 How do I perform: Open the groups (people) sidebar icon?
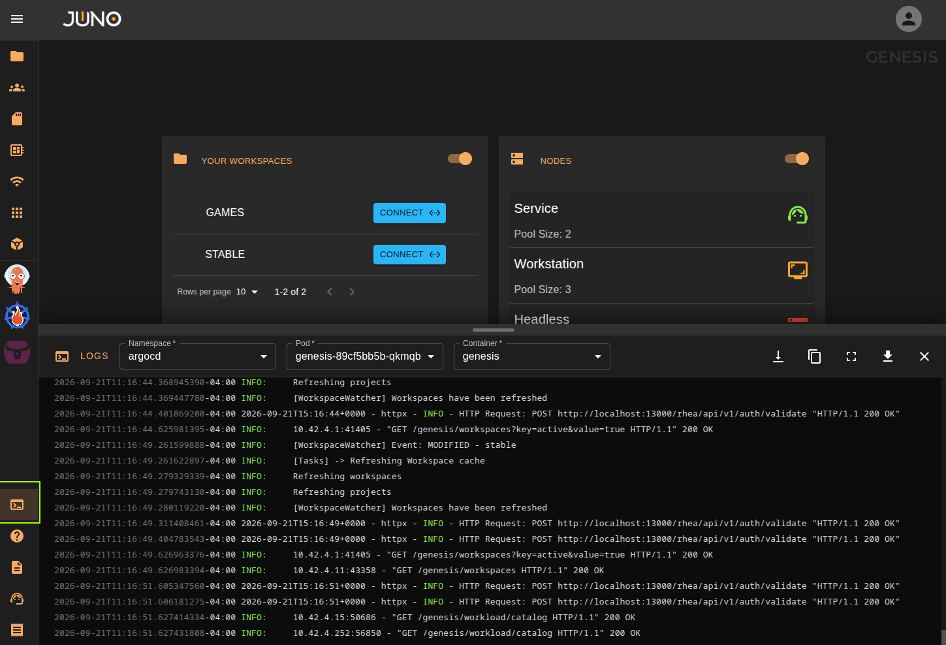point(17,87)
